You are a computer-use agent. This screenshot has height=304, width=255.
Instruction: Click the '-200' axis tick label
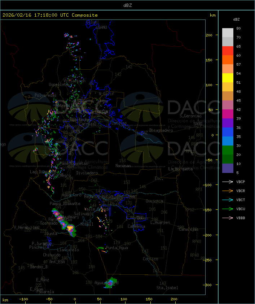208,235
